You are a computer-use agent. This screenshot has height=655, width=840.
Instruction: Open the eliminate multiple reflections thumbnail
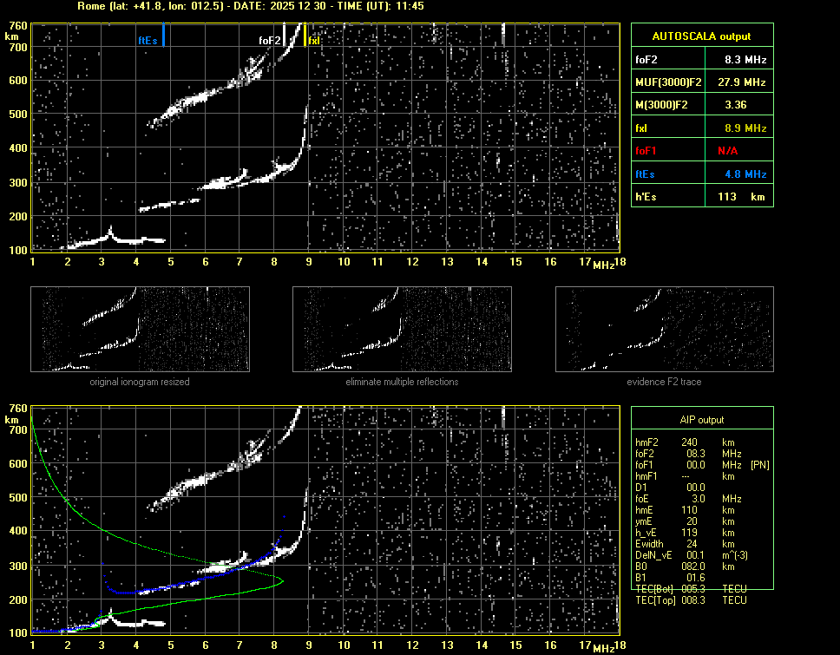point(402,328)
